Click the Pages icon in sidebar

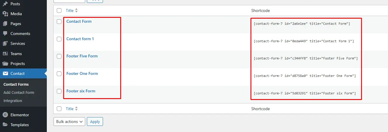5,24
